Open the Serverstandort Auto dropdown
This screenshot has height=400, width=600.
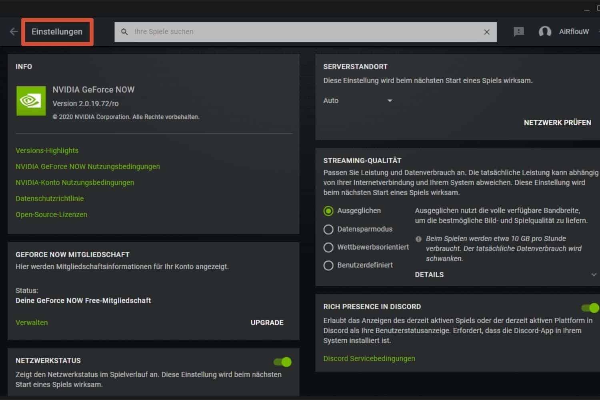pos(358,100)
